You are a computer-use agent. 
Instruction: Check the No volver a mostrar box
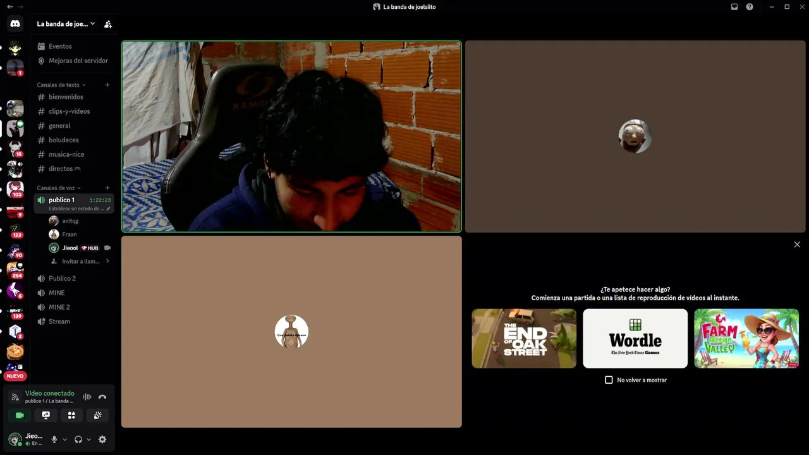tap(609, 380)
